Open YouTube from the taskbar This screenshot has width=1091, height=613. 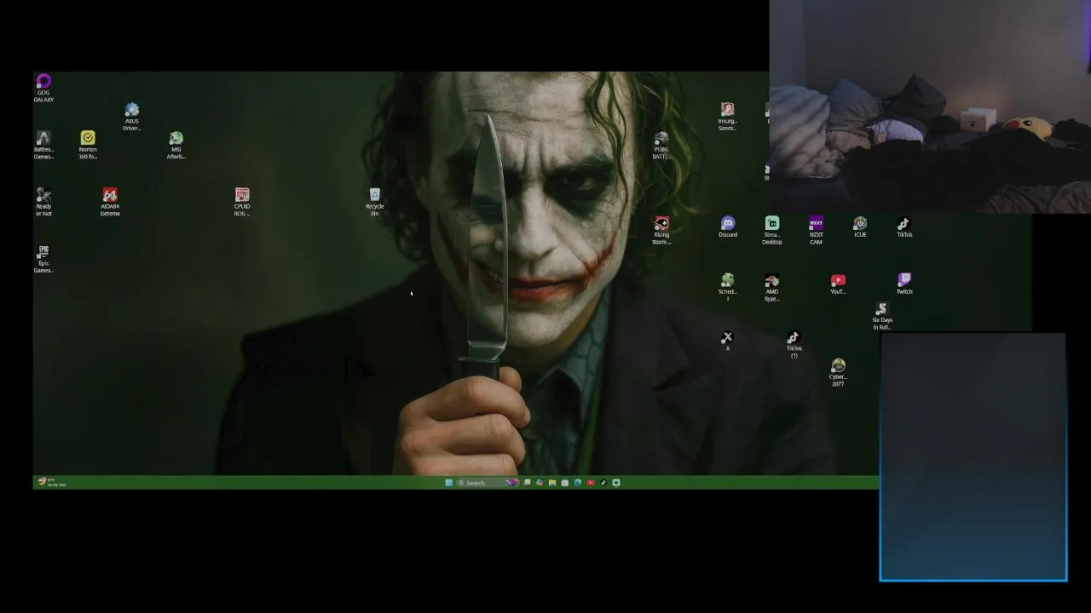[x=591, y=483]
